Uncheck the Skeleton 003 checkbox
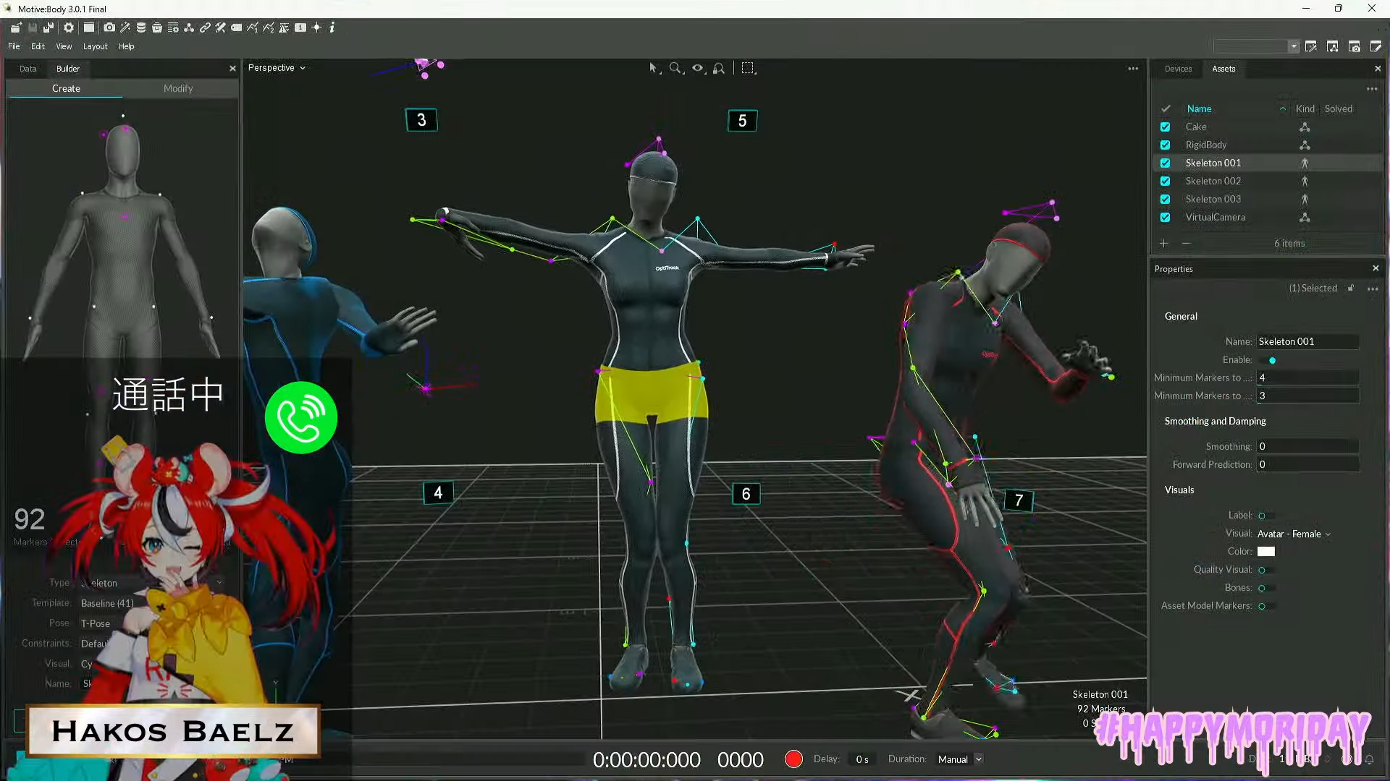The width and height of the screenshot is (1390, 781). 1165,199
